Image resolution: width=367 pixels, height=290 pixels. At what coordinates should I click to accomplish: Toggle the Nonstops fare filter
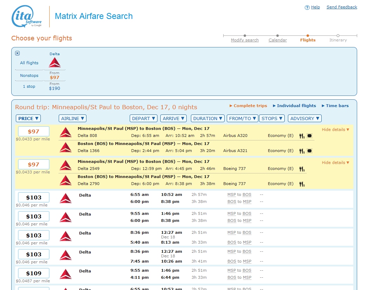[x=28, y=75]
